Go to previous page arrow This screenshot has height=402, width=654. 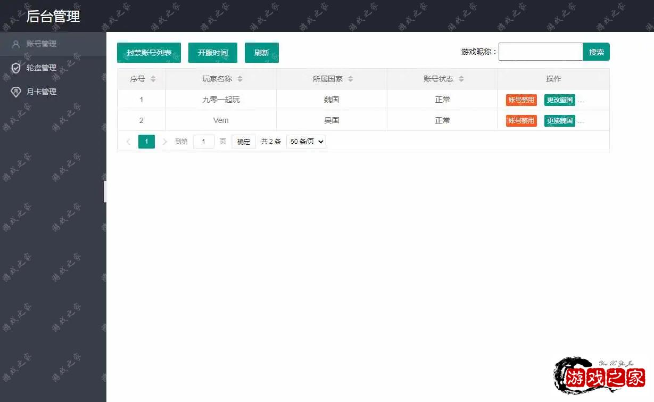click(128, 142)
